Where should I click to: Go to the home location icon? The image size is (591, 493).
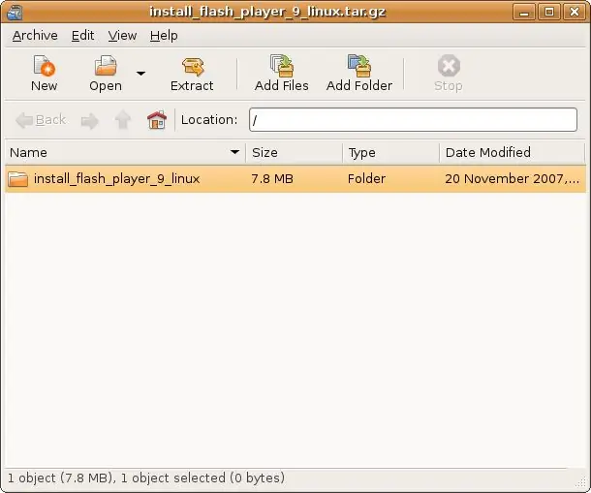point(157,120)
